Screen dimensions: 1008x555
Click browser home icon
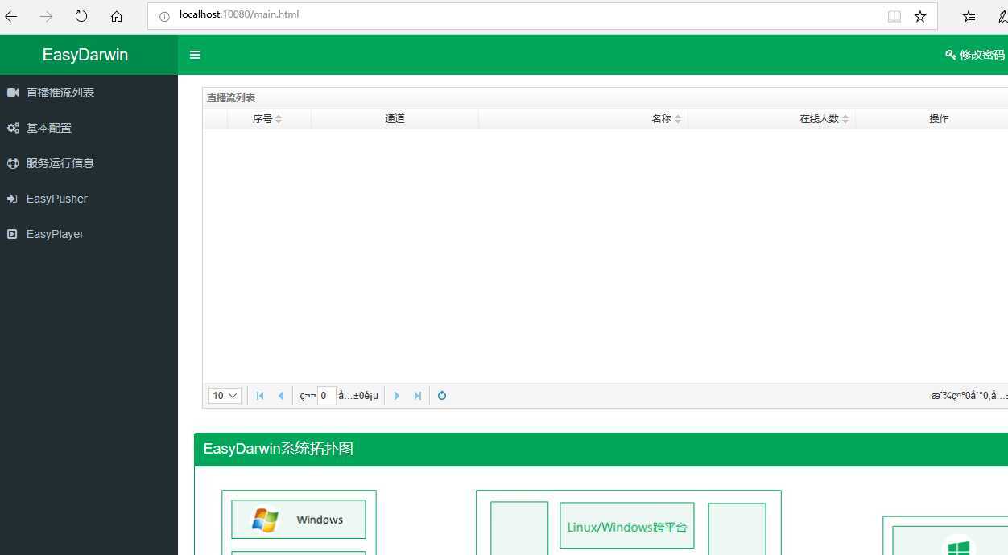pos(117,16)
